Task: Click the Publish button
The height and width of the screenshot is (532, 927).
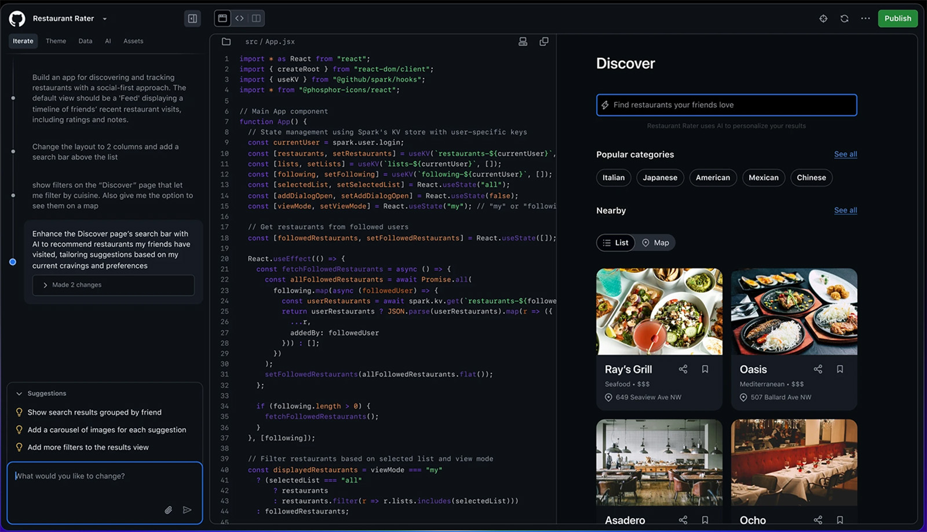Action: [x=897, y=18]
